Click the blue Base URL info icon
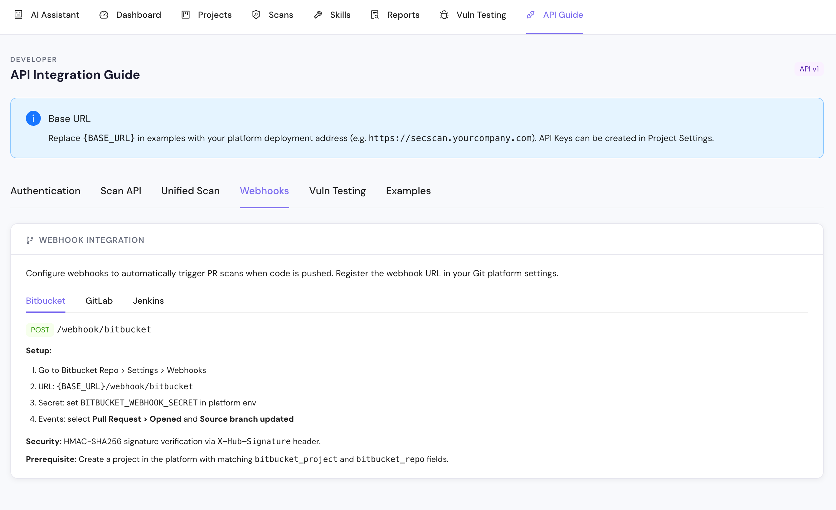The height and width of the screenshot is (510, 836). [33, 119]
